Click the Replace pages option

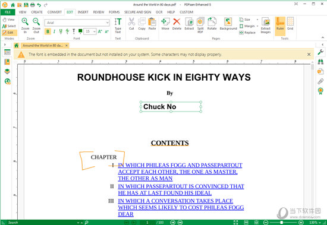247,33
